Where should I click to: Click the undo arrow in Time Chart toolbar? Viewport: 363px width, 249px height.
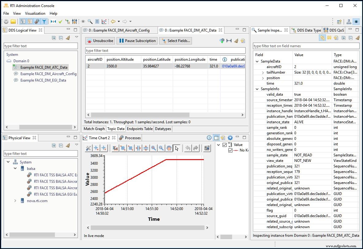187,148
